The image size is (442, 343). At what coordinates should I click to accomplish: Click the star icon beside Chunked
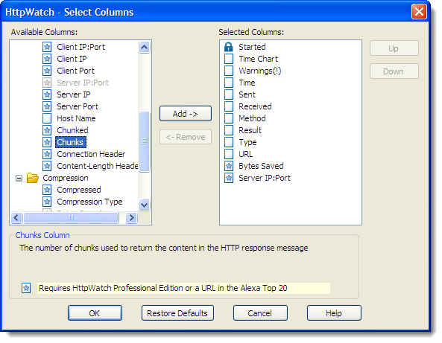tap(47, 130)
